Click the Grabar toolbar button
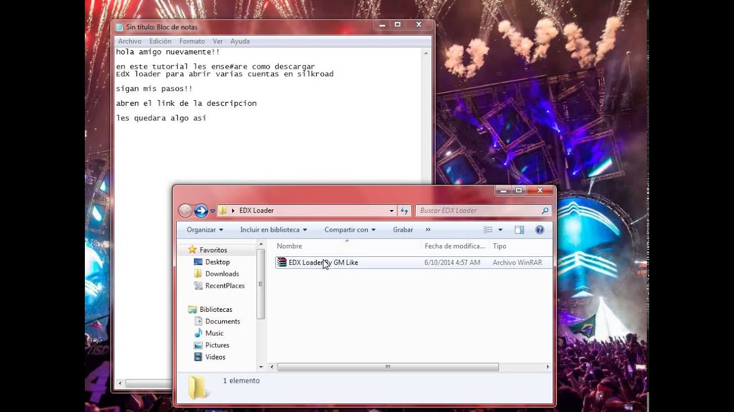The width and height of the screenshot is (734, 412). pyautogui.click(x=403, y=229)
